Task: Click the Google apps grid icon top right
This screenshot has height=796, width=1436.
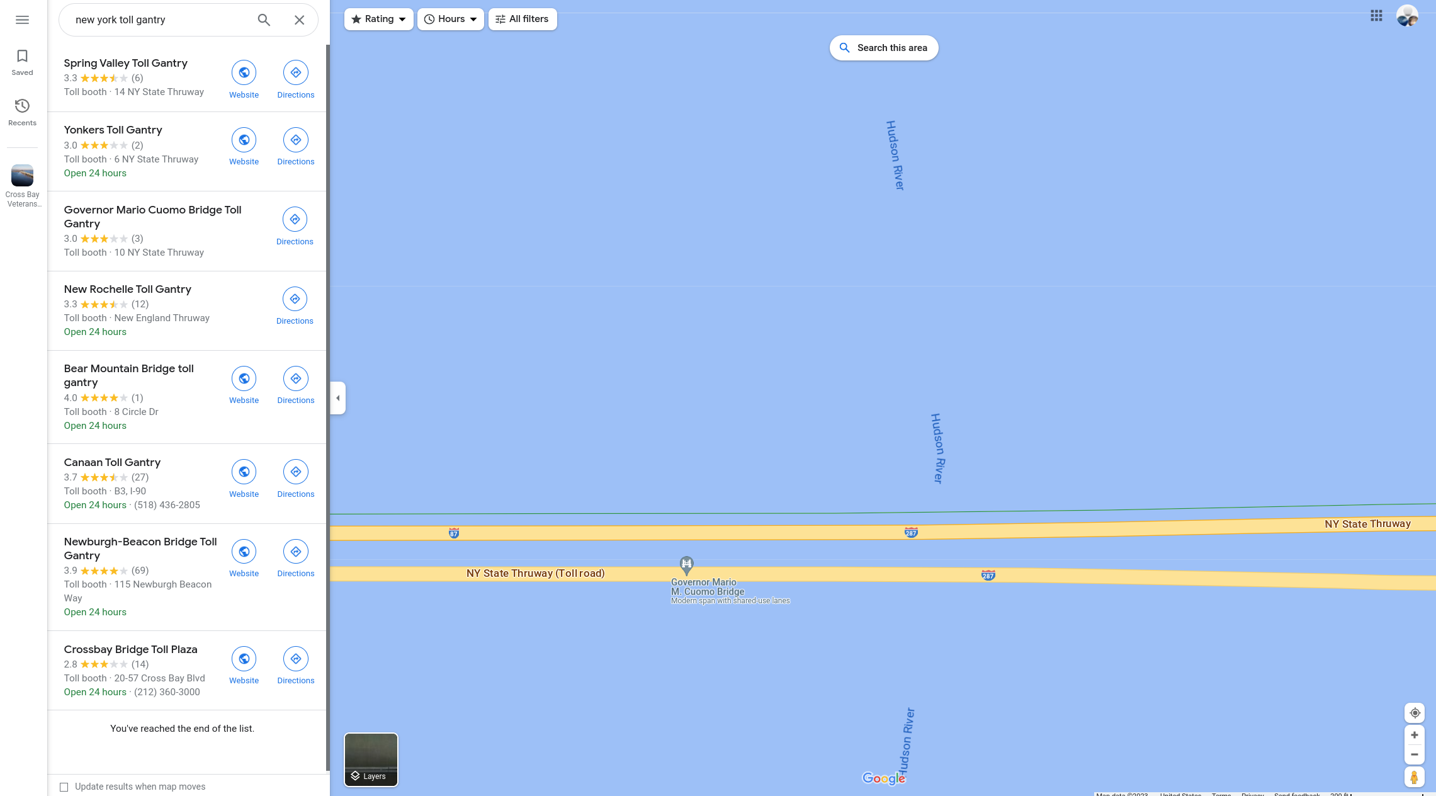Action: (x=1376, y=16)
